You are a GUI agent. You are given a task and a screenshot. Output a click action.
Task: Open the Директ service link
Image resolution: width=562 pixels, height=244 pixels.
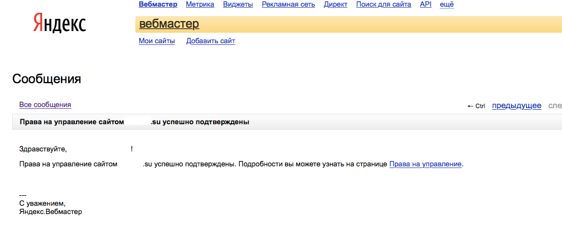(336, 4)
